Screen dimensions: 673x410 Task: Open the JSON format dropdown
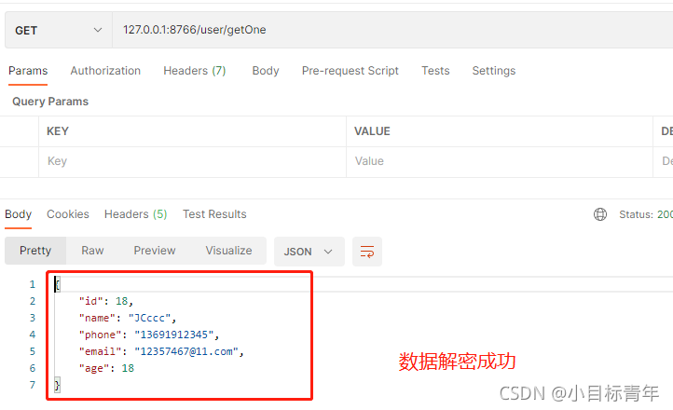tap(309, 252)
